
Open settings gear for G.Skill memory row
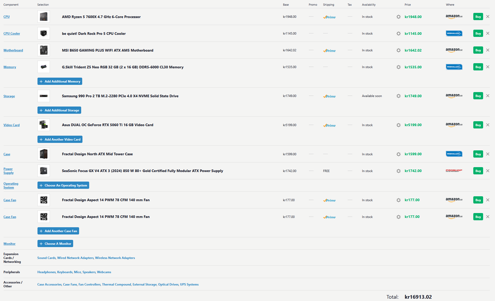click(398, 67)
